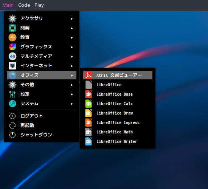This screenshot has height=189, width=208.
Task: Open LibreOffice Impress orange icon
Action: point(88,122)
